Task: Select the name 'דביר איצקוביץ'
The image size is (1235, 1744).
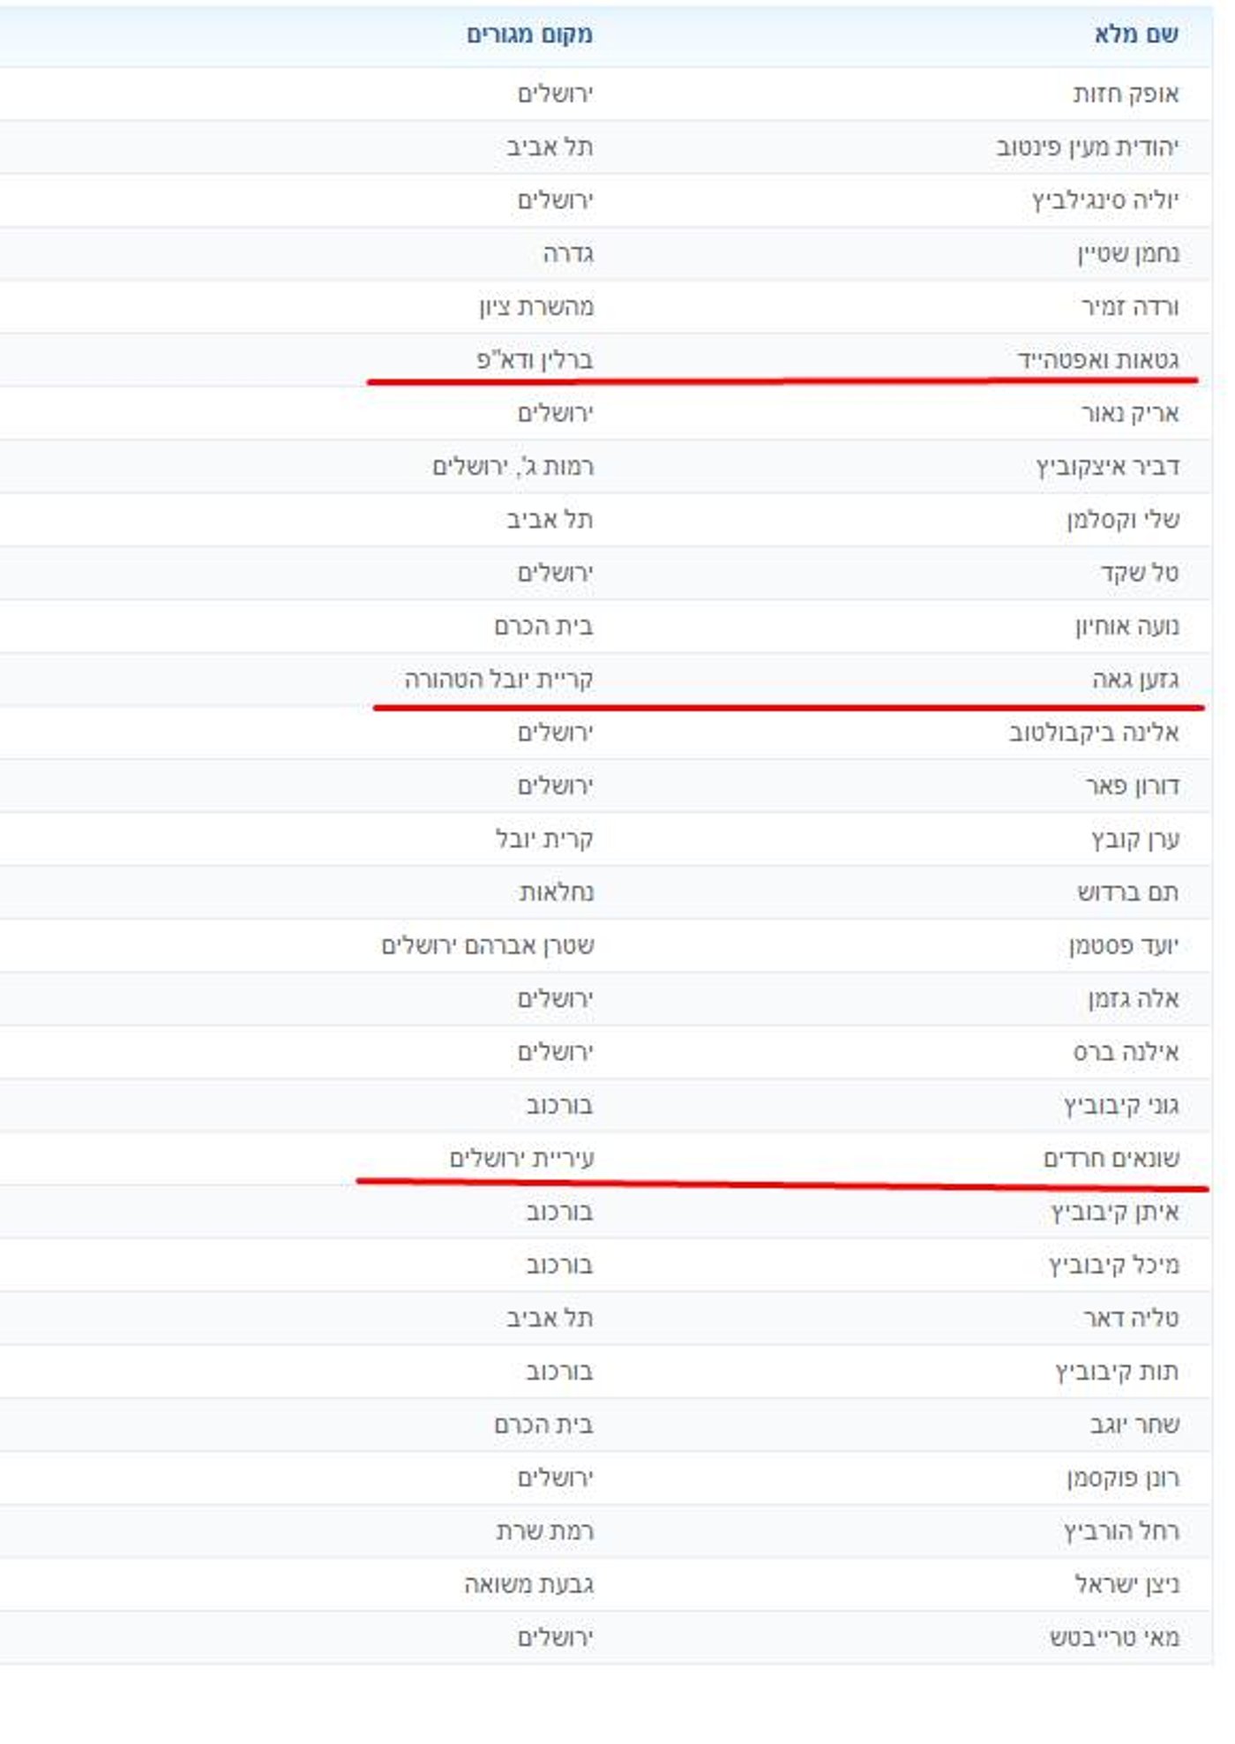Action: (x=1107, y=466)
